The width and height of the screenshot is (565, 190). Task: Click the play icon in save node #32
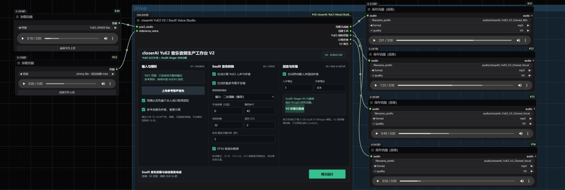click(x=376, y=85)
